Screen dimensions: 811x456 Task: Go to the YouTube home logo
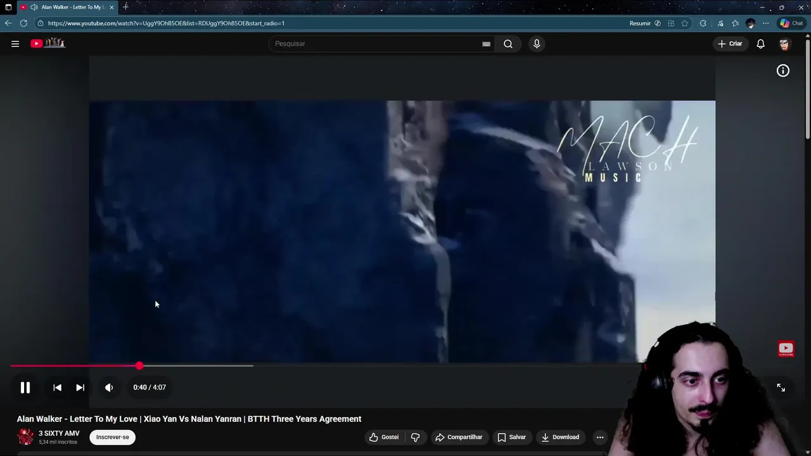pos(48,43)
